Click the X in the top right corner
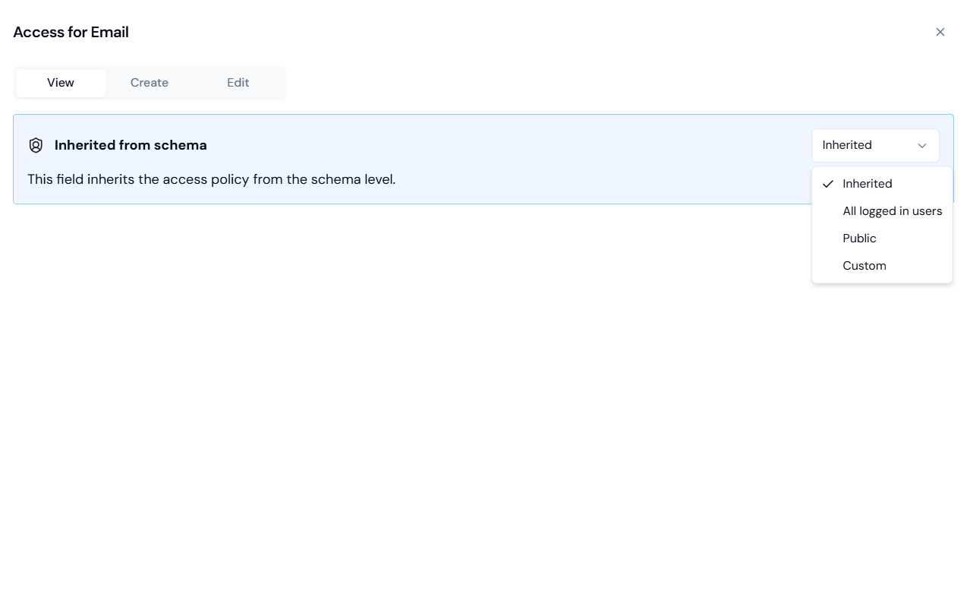 pos(940,32)
